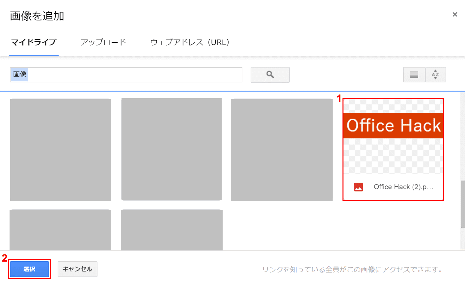Click the blue 選択 button
Viewport: 465px width, 287px height.
(30, 269)
